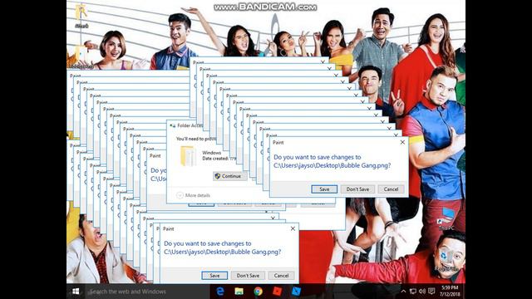Click Save in the upper-right Paint dialog
This screenshot has width=532, height=299.
[324, 189]
